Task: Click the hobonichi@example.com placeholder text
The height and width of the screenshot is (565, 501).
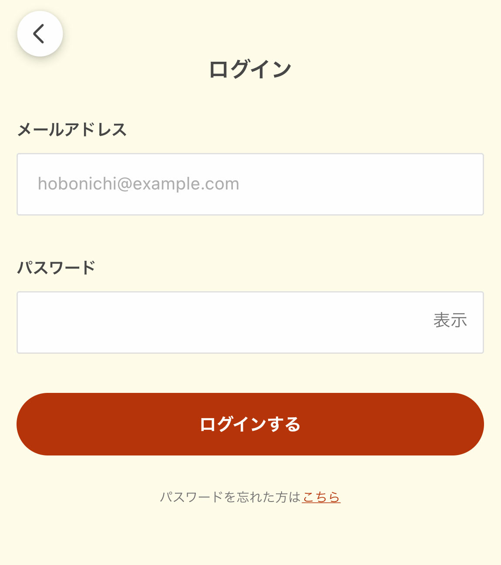Action: tap(138, 184)
